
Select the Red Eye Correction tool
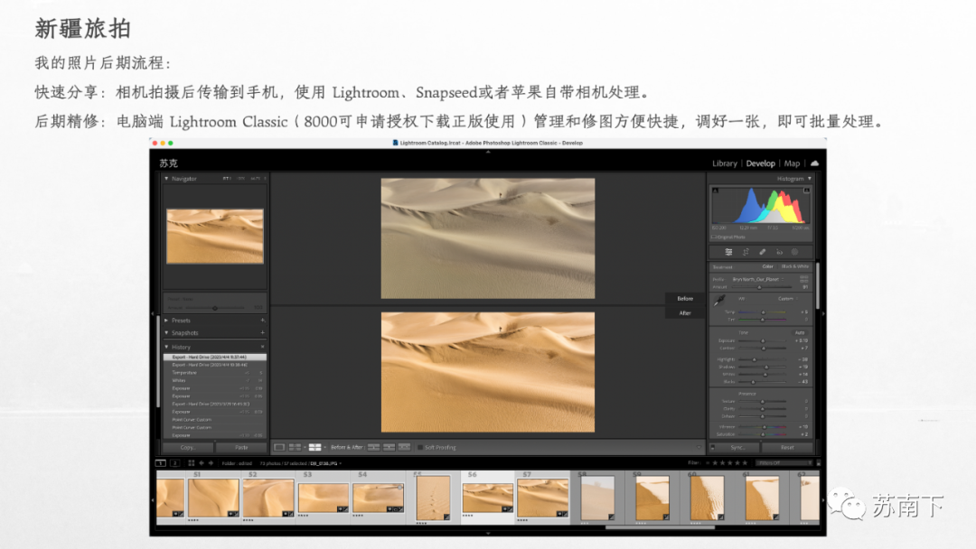pyautogui.click(x=779, y=252)
